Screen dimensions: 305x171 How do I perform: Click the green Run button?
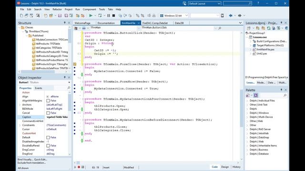[x=91, y=16]
